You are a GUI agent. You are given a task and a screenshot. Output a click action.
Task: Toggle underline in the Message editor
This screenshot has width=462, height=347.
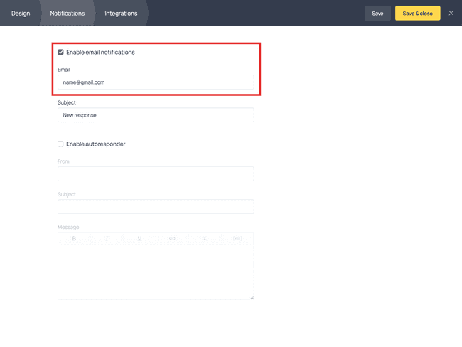coord(139,238)
